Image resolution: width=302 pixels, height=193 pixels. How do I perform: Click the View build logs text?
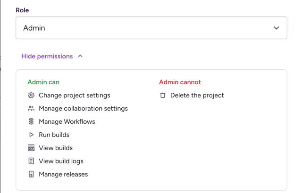coord(61,161)
